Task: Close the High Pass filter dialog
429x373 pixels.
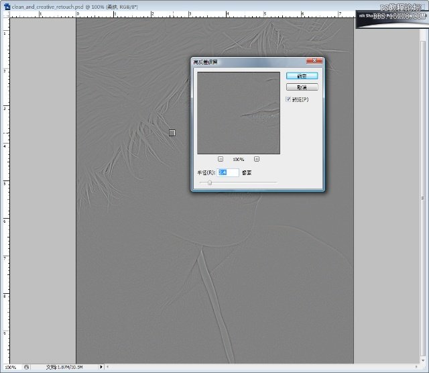Action: point(314,60)
